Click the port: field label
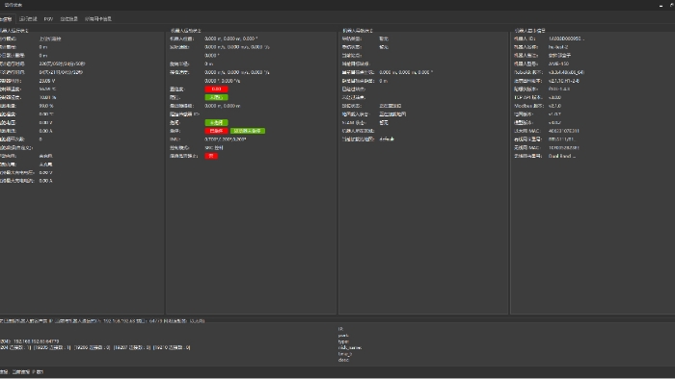 coord(343,335)
